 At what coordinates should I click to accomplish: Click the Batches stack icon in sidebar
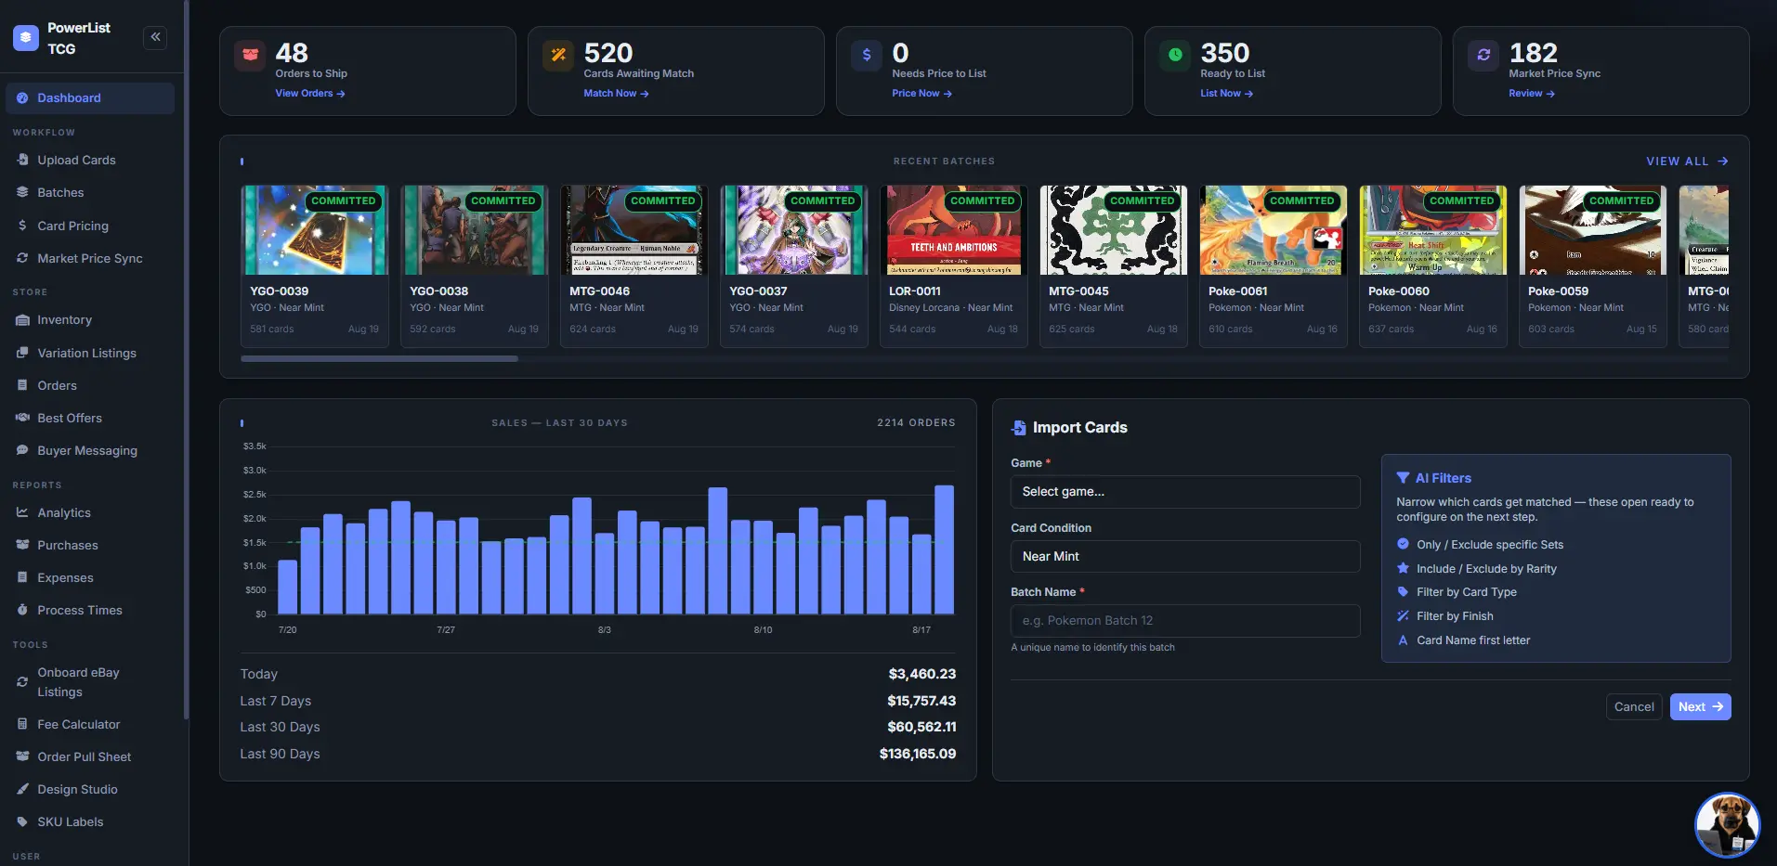pyautogui.click(x=22, y=192)
